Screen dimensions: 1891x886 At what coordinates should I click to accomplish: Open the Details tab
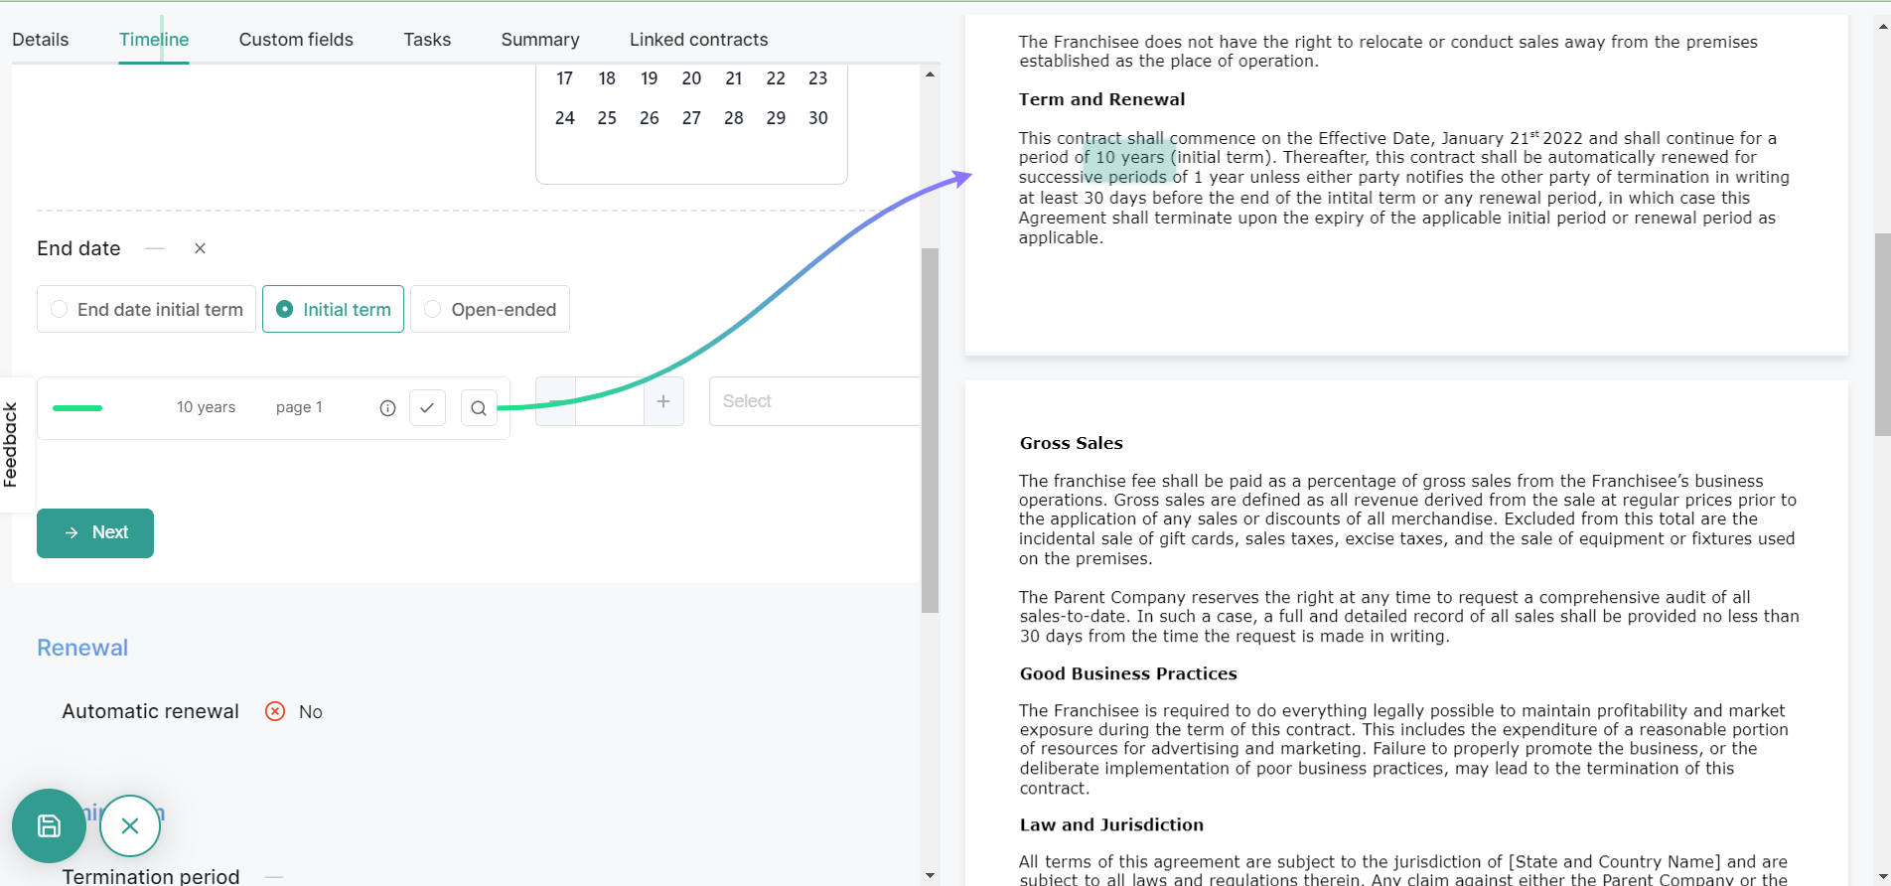(x=41, y=40)
